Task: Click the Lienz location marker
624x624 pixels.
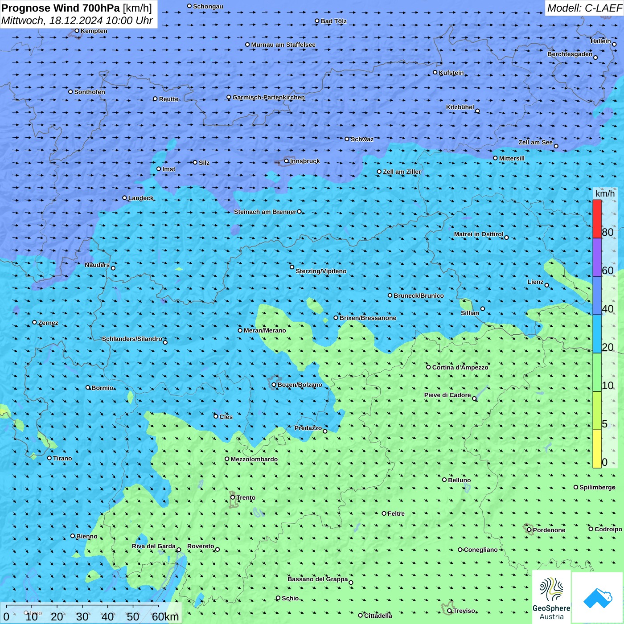Action: point(547,285)
